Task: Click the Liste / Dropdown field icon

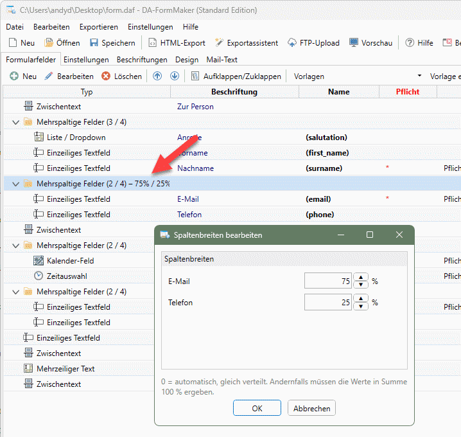Action: (39, 137)
